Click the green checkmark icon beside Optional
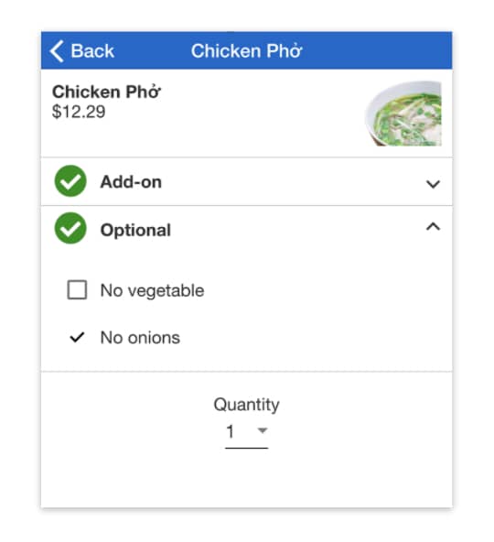Screen dimensions: 494x542 (70, 229)
